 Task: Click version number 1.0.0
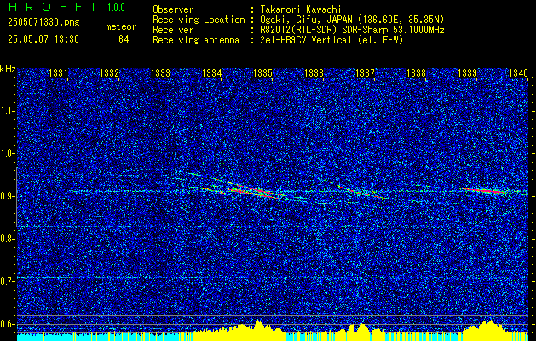[116, 8]
